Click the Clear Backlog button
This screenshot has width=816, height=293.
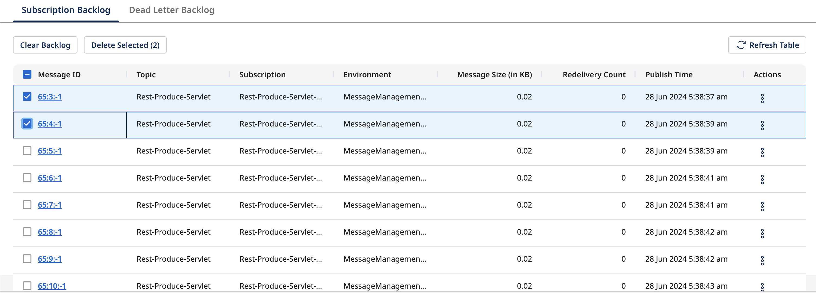(x=45, y=45)
